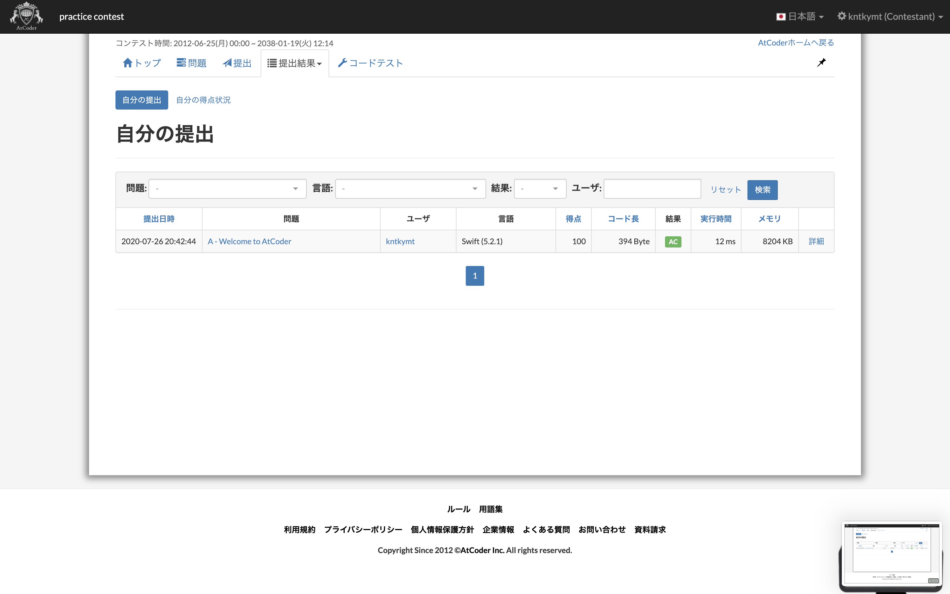Click the 2020-07-26 20:42:44 timestamp cell
Screen dimensions: 950x594
(x=159, y=242)
